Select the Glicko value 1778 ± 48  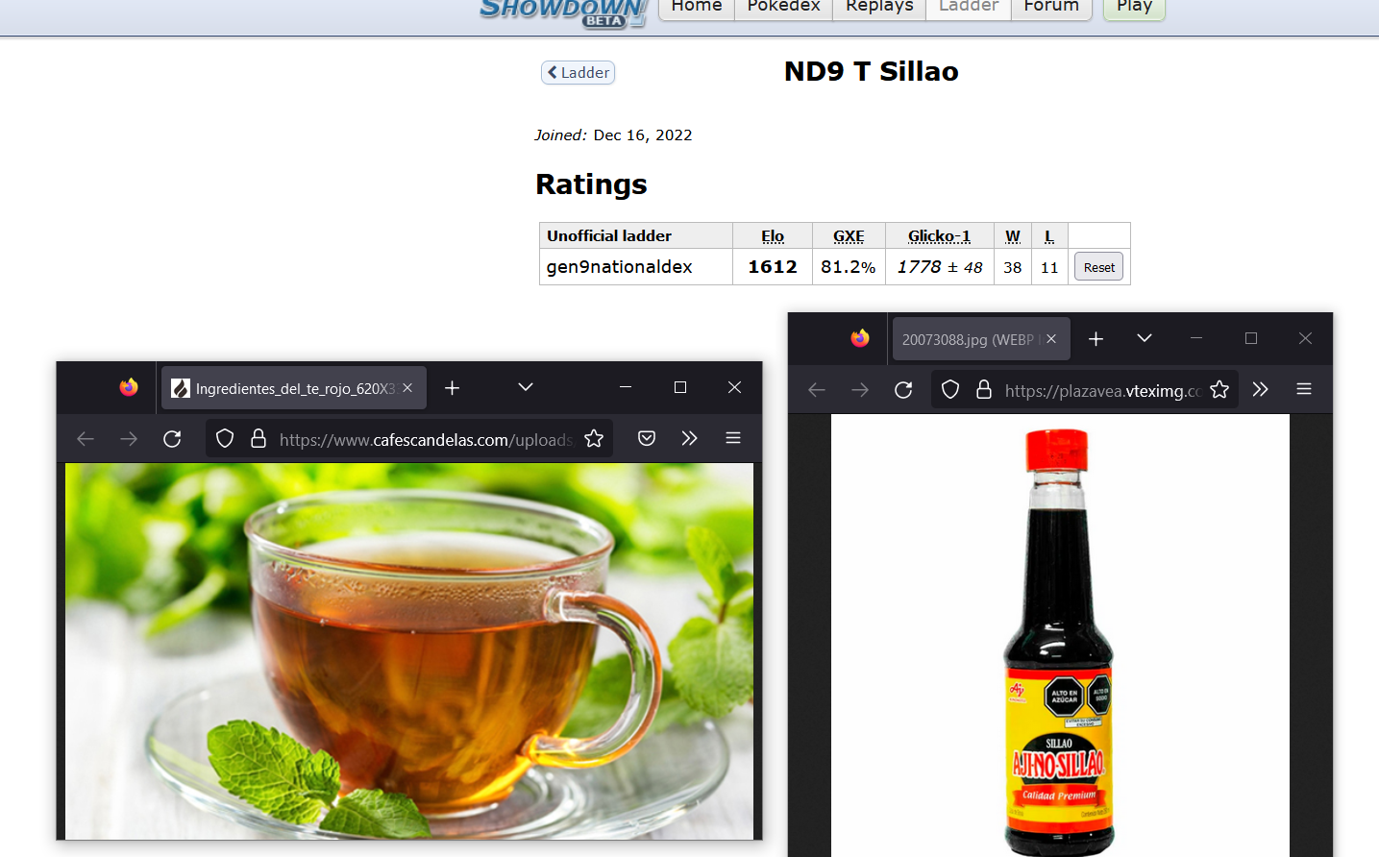pos(939,267)
